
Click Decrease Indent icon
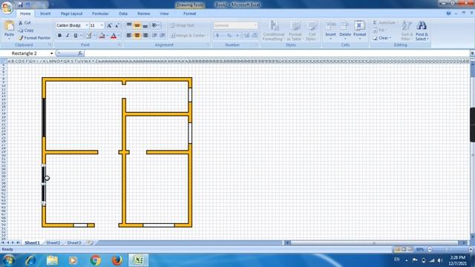click(154, 36)
